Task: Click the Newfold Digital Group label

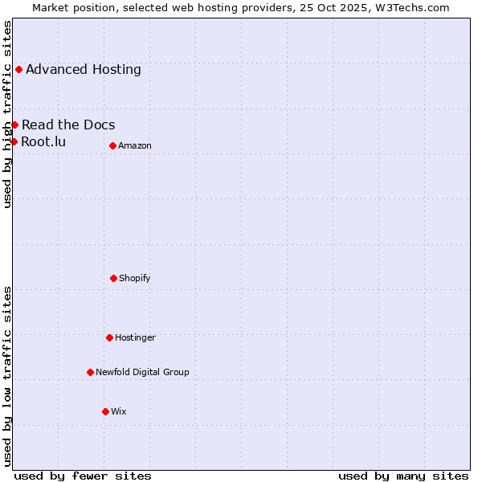Action: pos(142,372)
